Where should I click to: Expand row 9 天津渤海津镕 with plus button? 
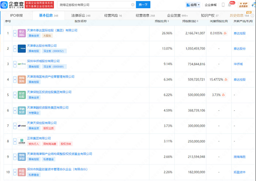(15, 157)
